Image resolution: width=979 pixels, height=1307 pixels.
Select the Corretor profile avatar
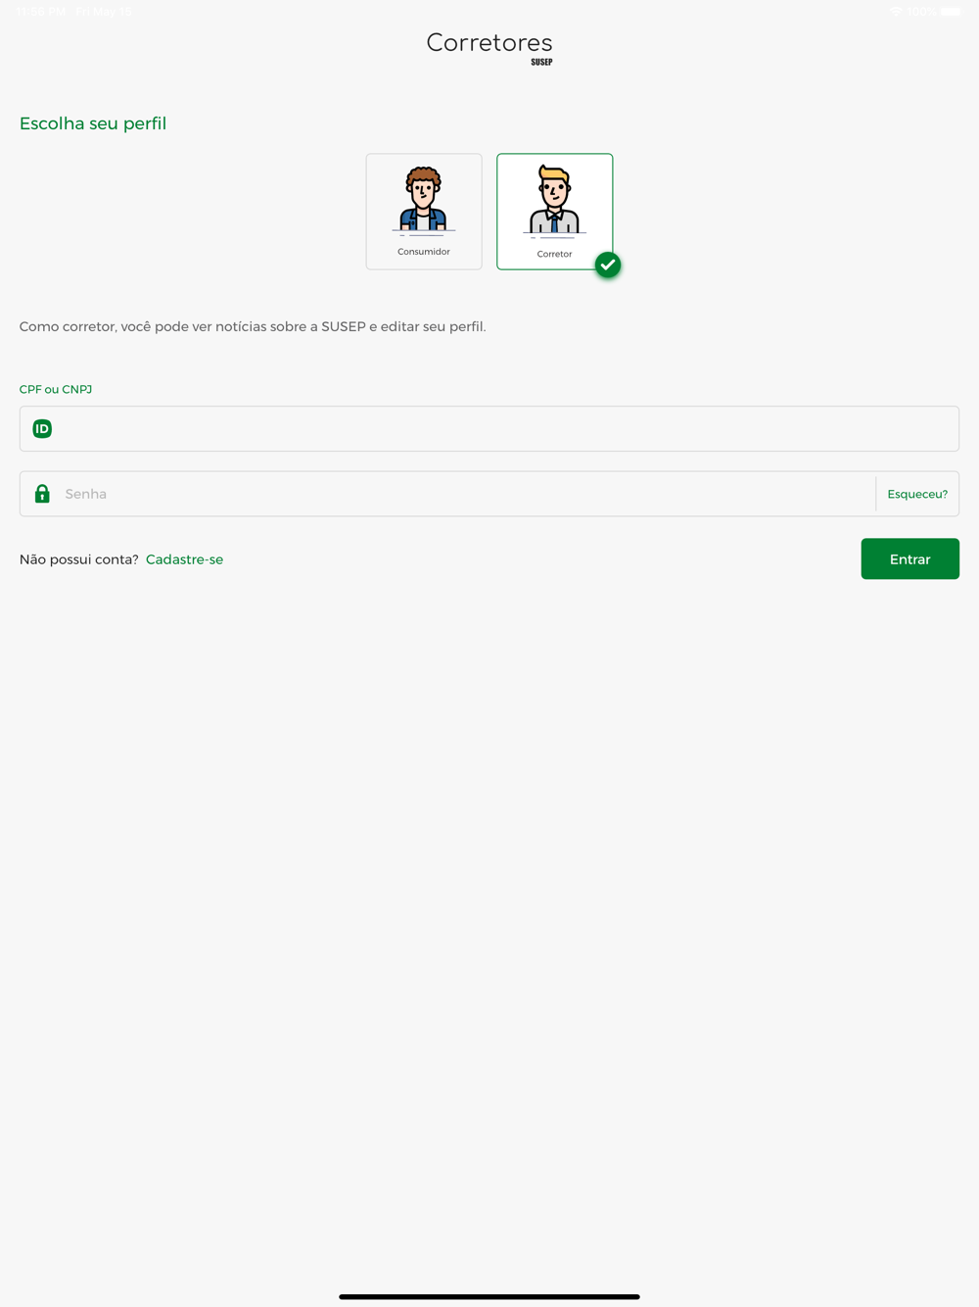554,202
